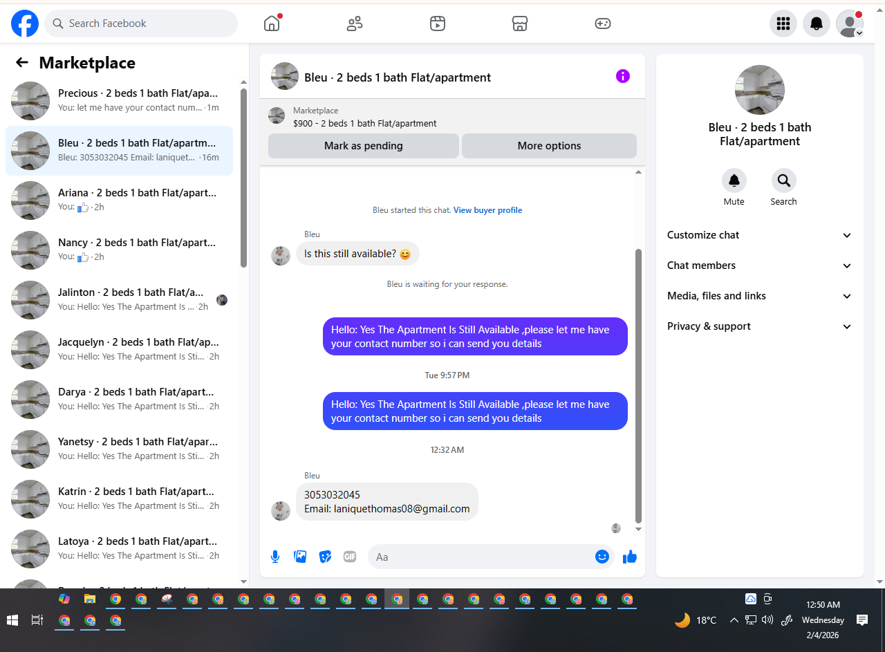885x652 pixels.
Task: Open the Windows Start button
Action: point(12,620)
